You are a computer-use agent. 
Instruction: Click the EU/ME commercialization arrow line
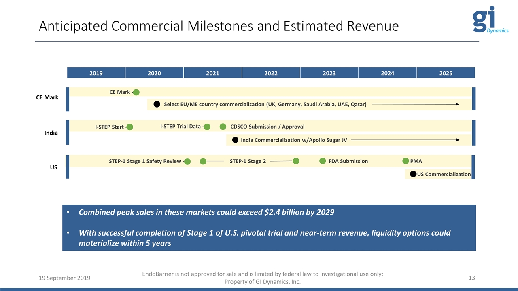point(415,104)
